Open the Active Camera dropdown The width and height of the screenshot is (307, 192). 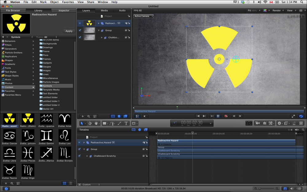click(143, 16)
